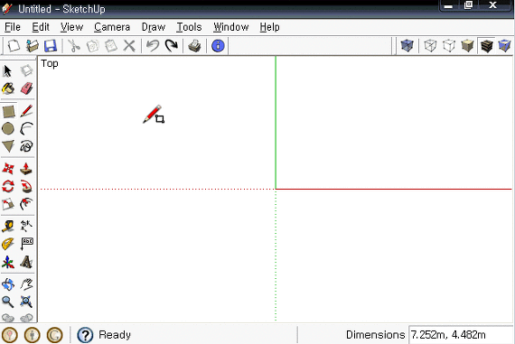Print the model with printer icon
The height and width of the screenshot is (344, 515).
(x=195, y=46)
